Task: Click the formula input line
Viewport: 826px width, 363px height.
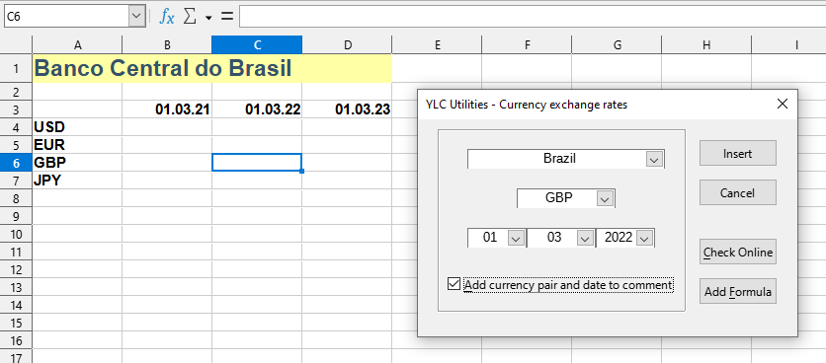Action: (x=532, y=17)
